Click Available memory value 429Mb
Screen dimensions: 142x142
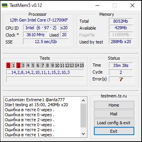(121, 28)
